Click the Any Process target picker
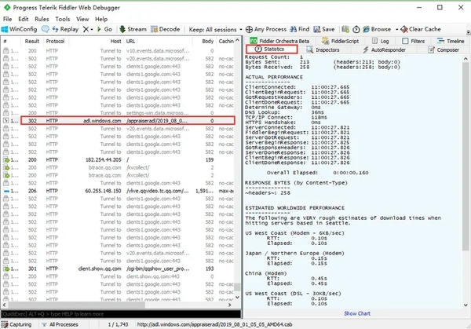 coord(266,29)
